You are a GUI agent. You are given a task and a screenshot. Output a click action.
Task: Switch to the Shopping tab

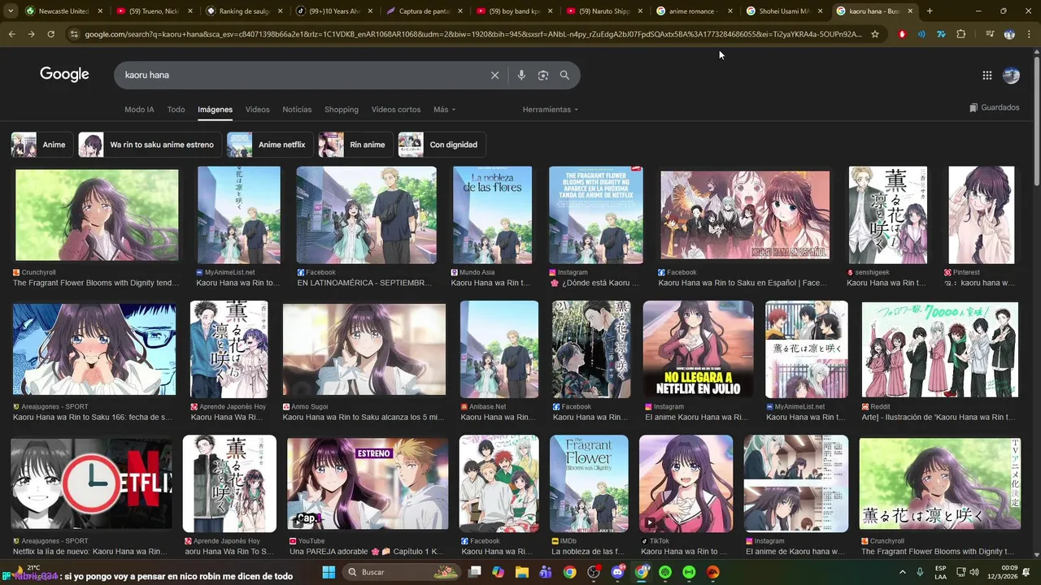[342, 110]
